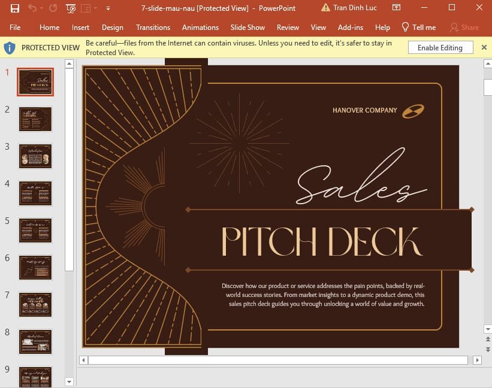Click the Redo icon

tap(53, 8)
